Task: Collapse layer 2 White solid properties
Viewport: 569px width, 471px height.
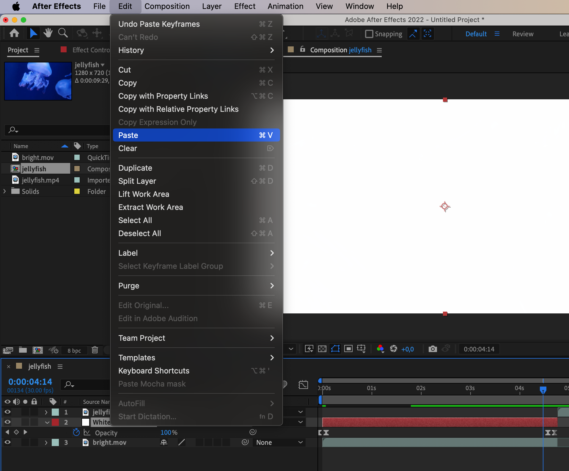Action: point(47,422)
